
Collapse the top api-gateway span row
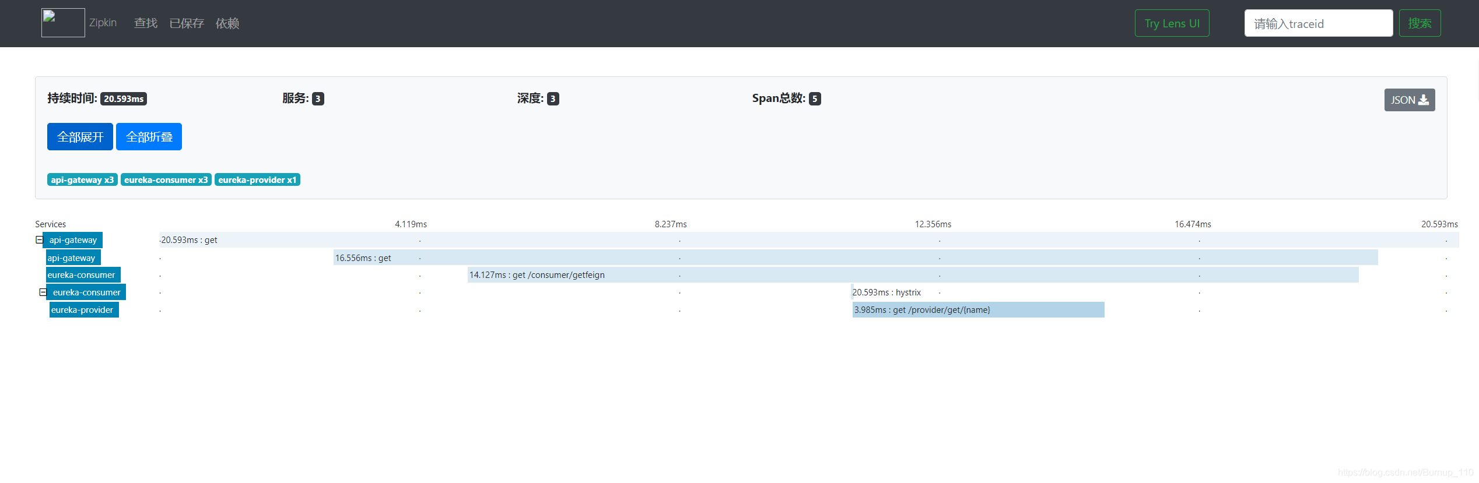39,240
